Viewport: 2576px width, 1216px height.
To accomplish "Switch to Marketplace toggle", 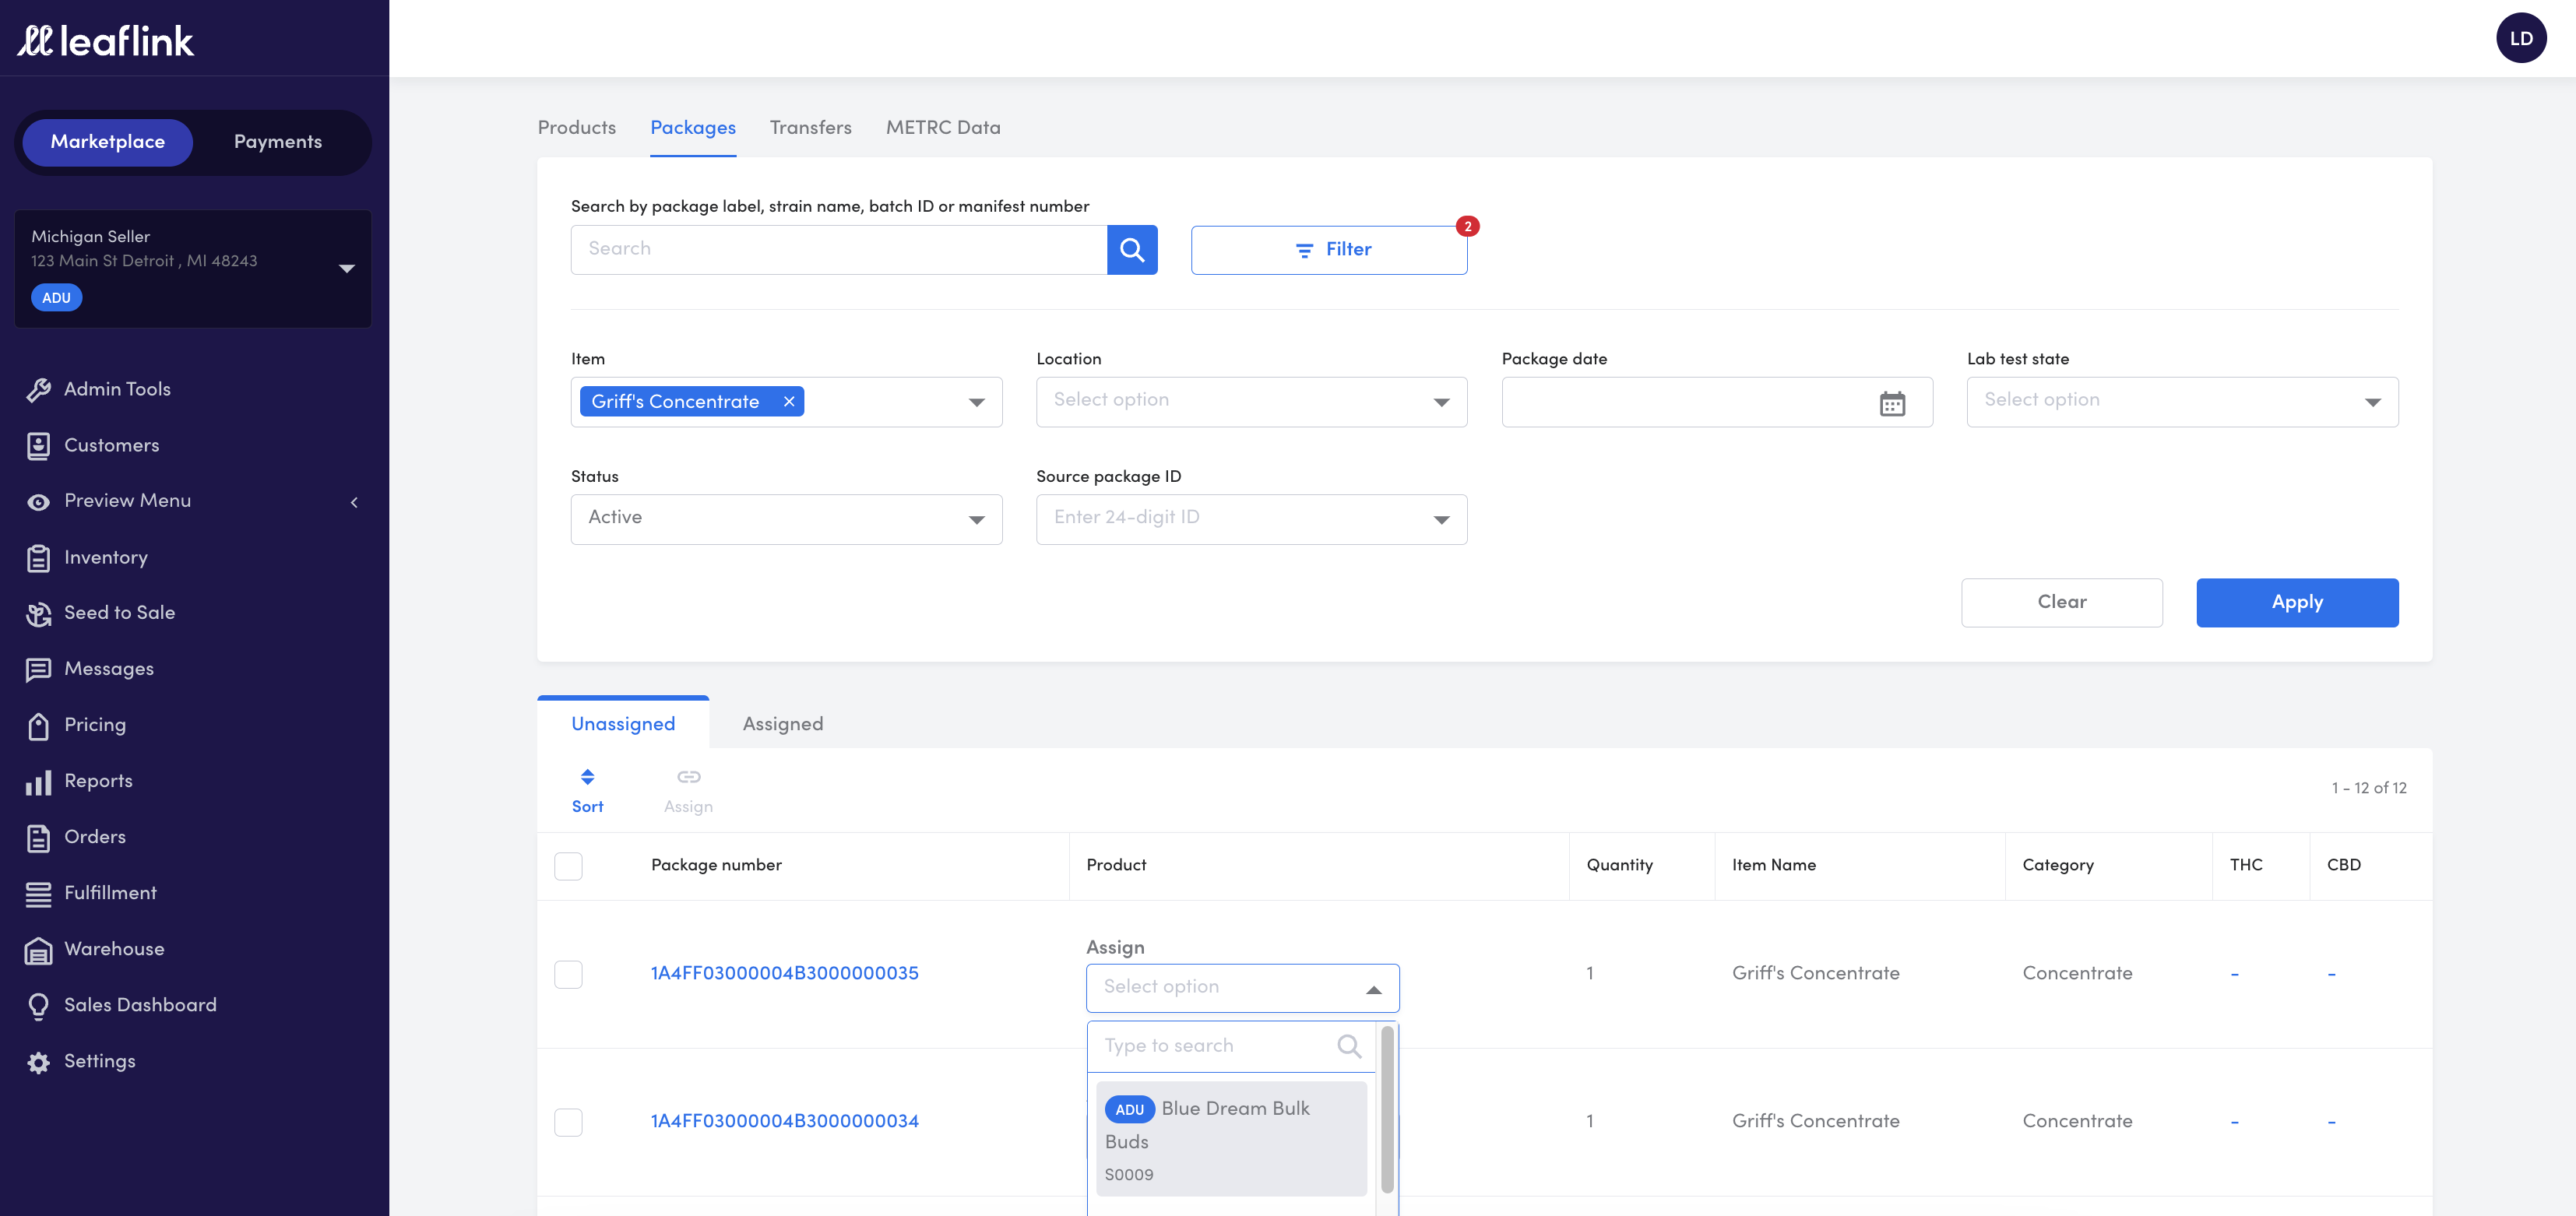I will [107, 142].
